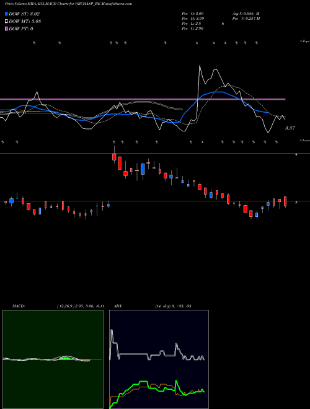Click the magenta DOW PT legend swatch
The width and height of the screenshot is (310, 409).
(6, 29)
